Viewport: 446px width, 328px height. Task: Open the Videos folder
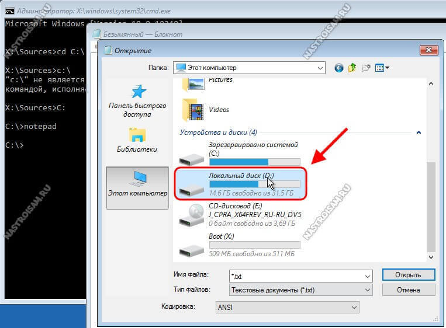click(x=206, y=110)
